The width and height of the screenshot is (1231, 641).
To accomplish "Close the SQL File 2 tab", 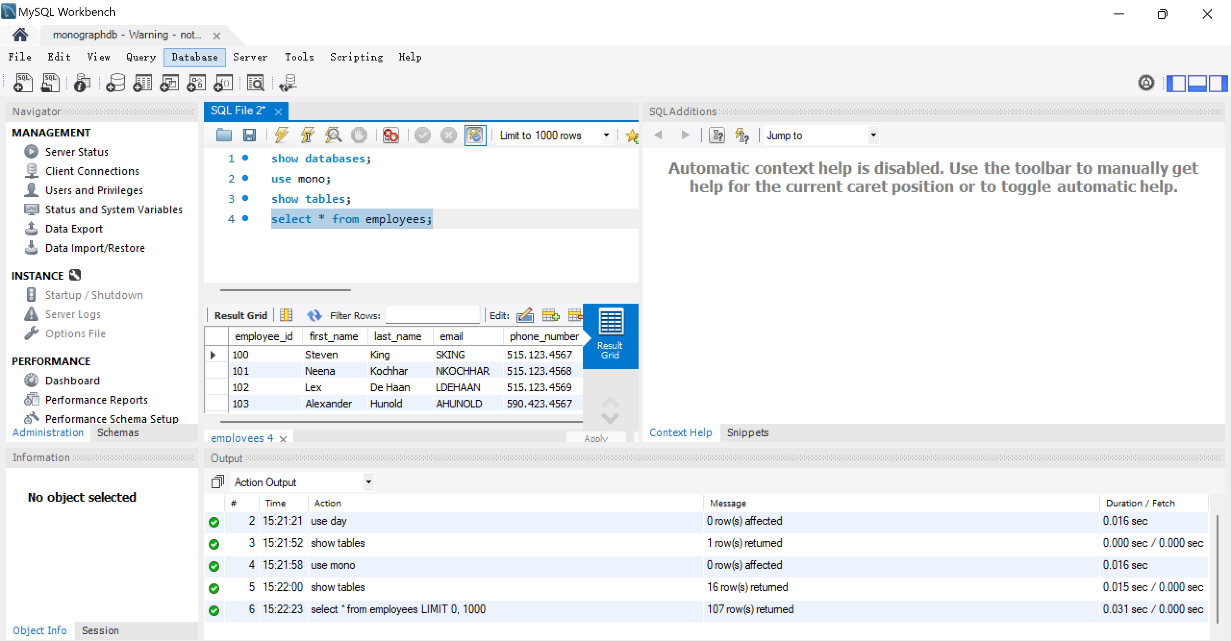I will (x=278, y=111).
